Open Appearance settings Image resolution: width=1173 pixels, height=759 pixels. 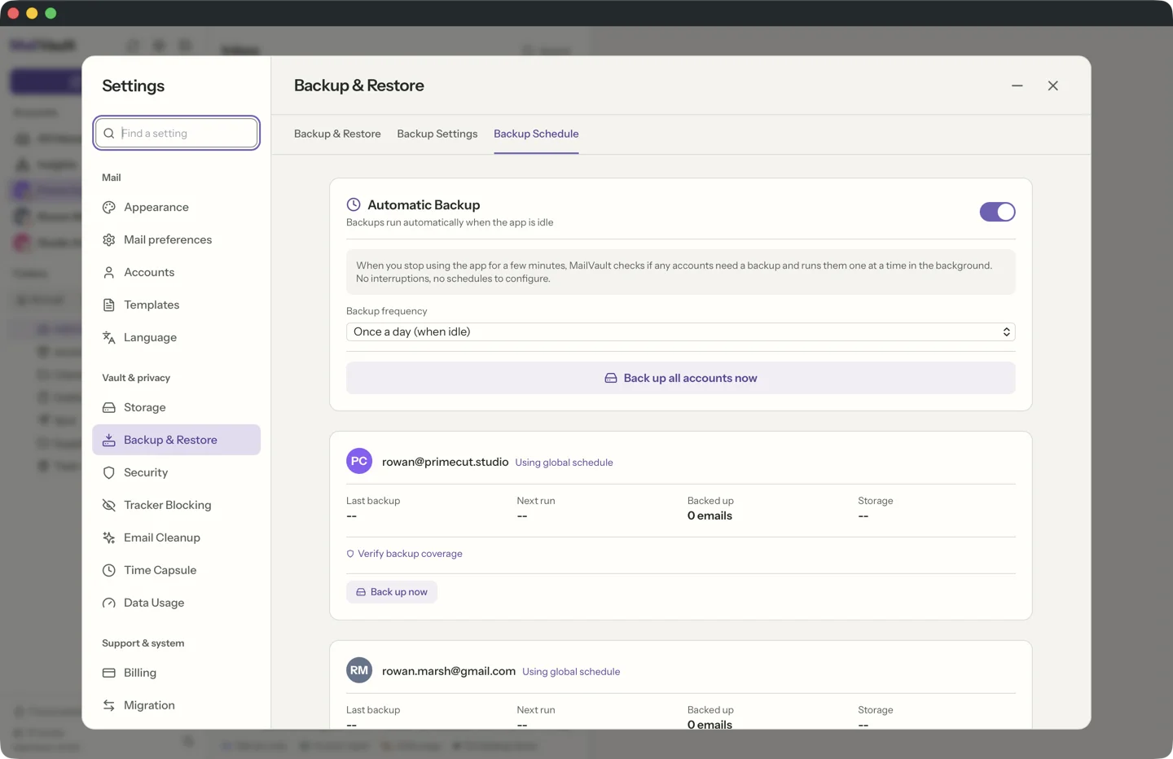coord(176,207)
